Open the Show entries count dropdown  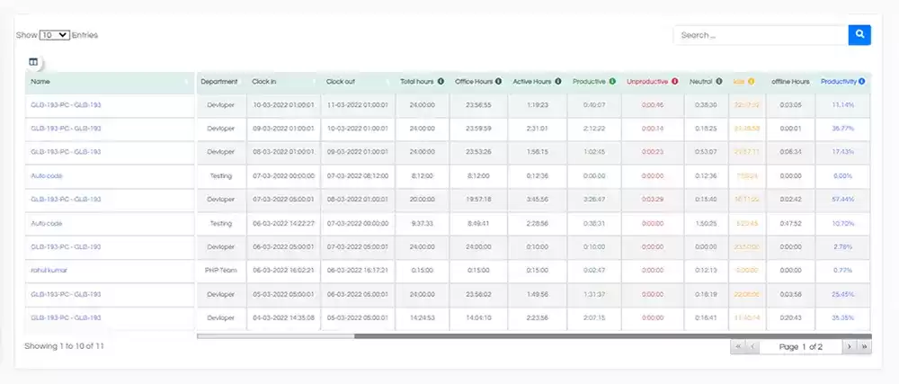(x=54, y=35)
